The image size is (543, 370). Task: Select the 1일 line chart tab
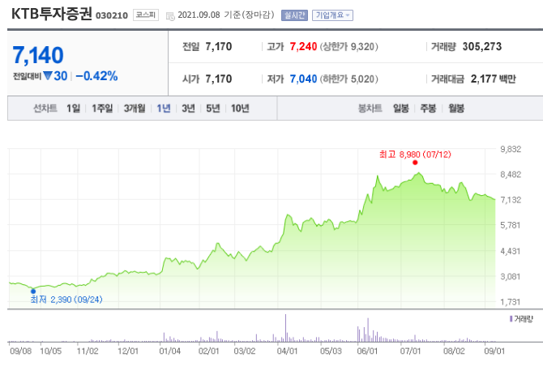[x=74, y=108]
